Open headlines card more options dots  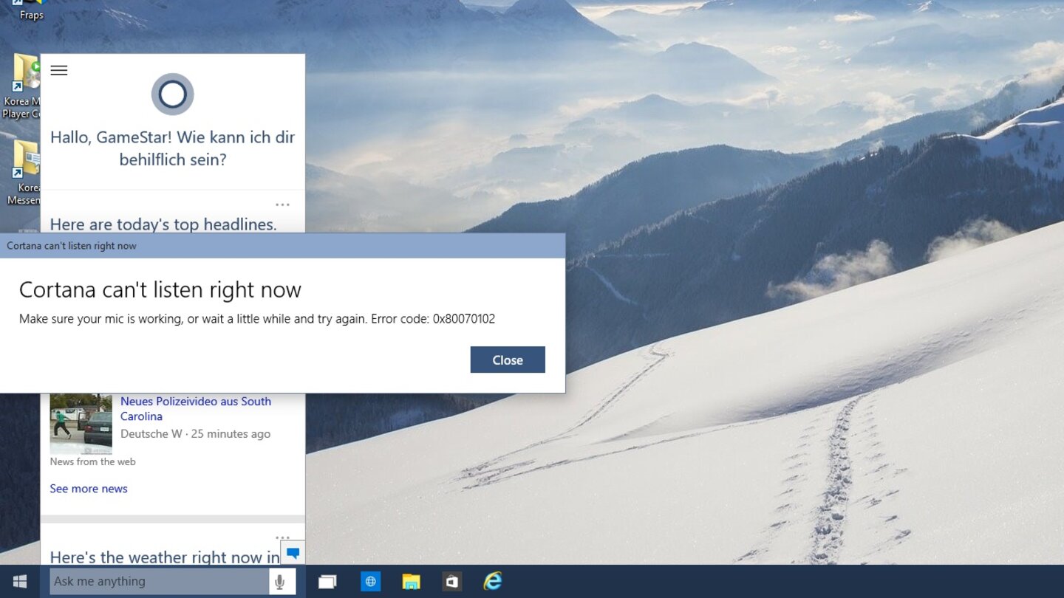coord(282,205)
